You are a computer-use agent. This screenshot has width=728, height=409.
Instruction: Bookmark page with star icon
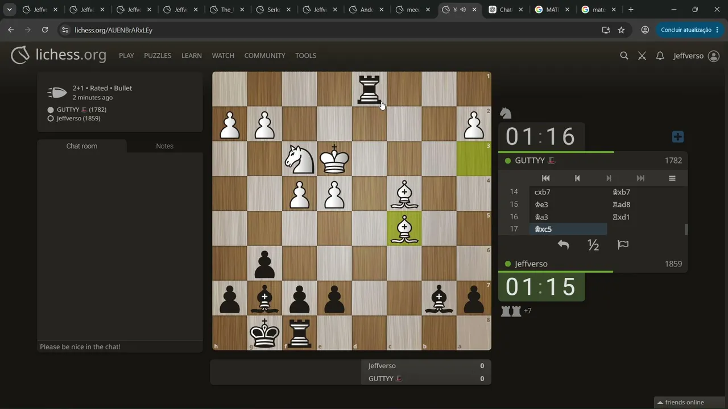coord(621,30)
